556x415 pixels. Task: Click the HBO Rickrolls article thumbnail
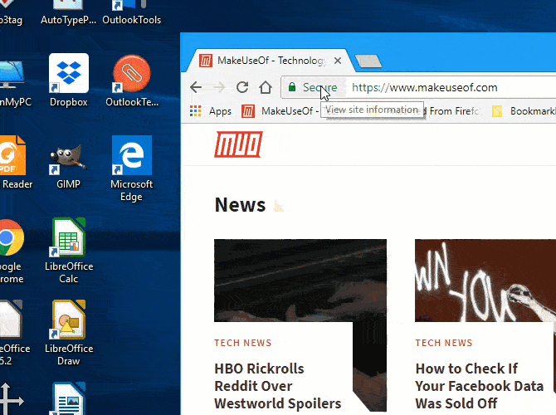tap(300, 281)
